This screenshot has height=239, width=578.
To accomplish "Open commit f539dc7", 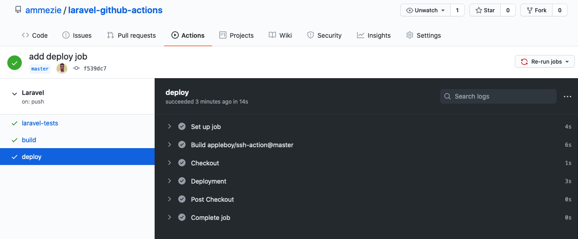I will tap(95, 69).
